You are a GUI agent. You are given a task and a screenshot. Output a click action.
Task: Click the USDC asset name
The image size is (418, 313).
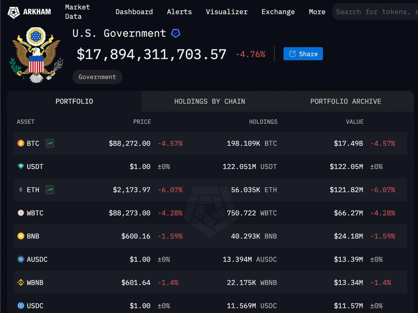(x=35, y=306)
